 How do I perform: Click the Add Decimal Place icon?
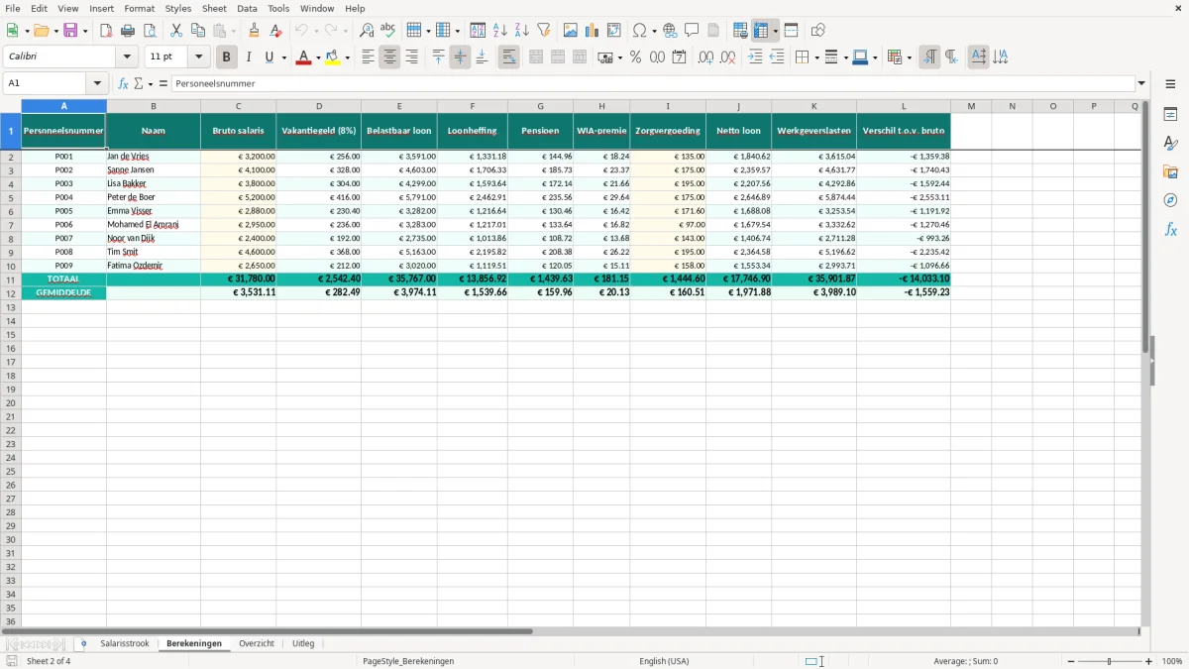705,57
